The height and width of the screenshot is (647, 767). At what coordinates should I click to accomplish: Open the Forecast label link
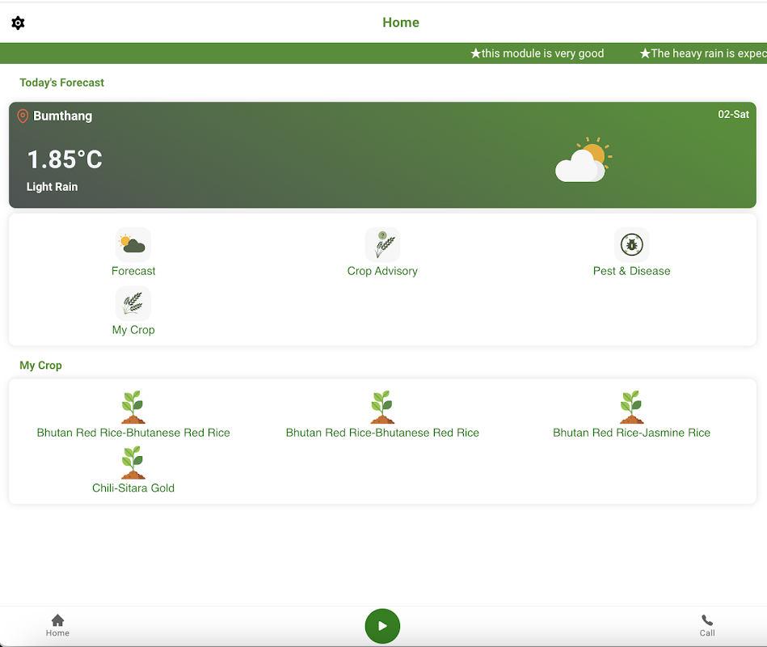tap(133, 271)
